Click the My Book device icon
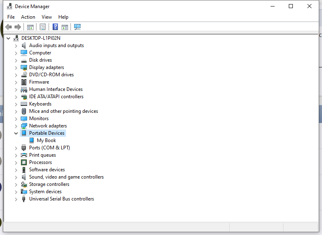The width and height of the screenshot is (322, 235). click(32, 140)
